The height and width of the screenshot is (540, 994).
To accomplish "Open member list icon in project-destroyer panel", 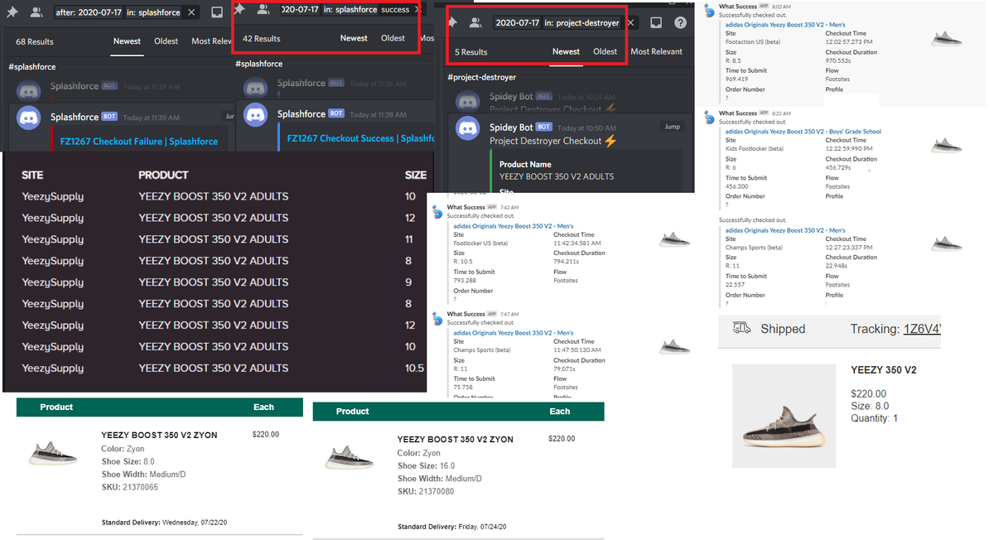I will click(x=477, y=22).
